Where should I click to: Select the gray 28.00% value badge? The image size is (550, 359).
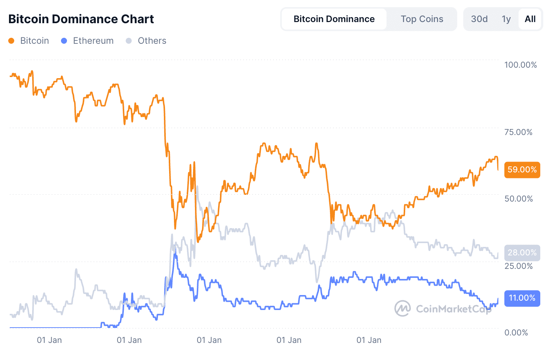coord(522,253)
